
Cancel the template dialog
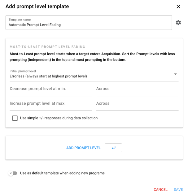(x=160, y=190)
